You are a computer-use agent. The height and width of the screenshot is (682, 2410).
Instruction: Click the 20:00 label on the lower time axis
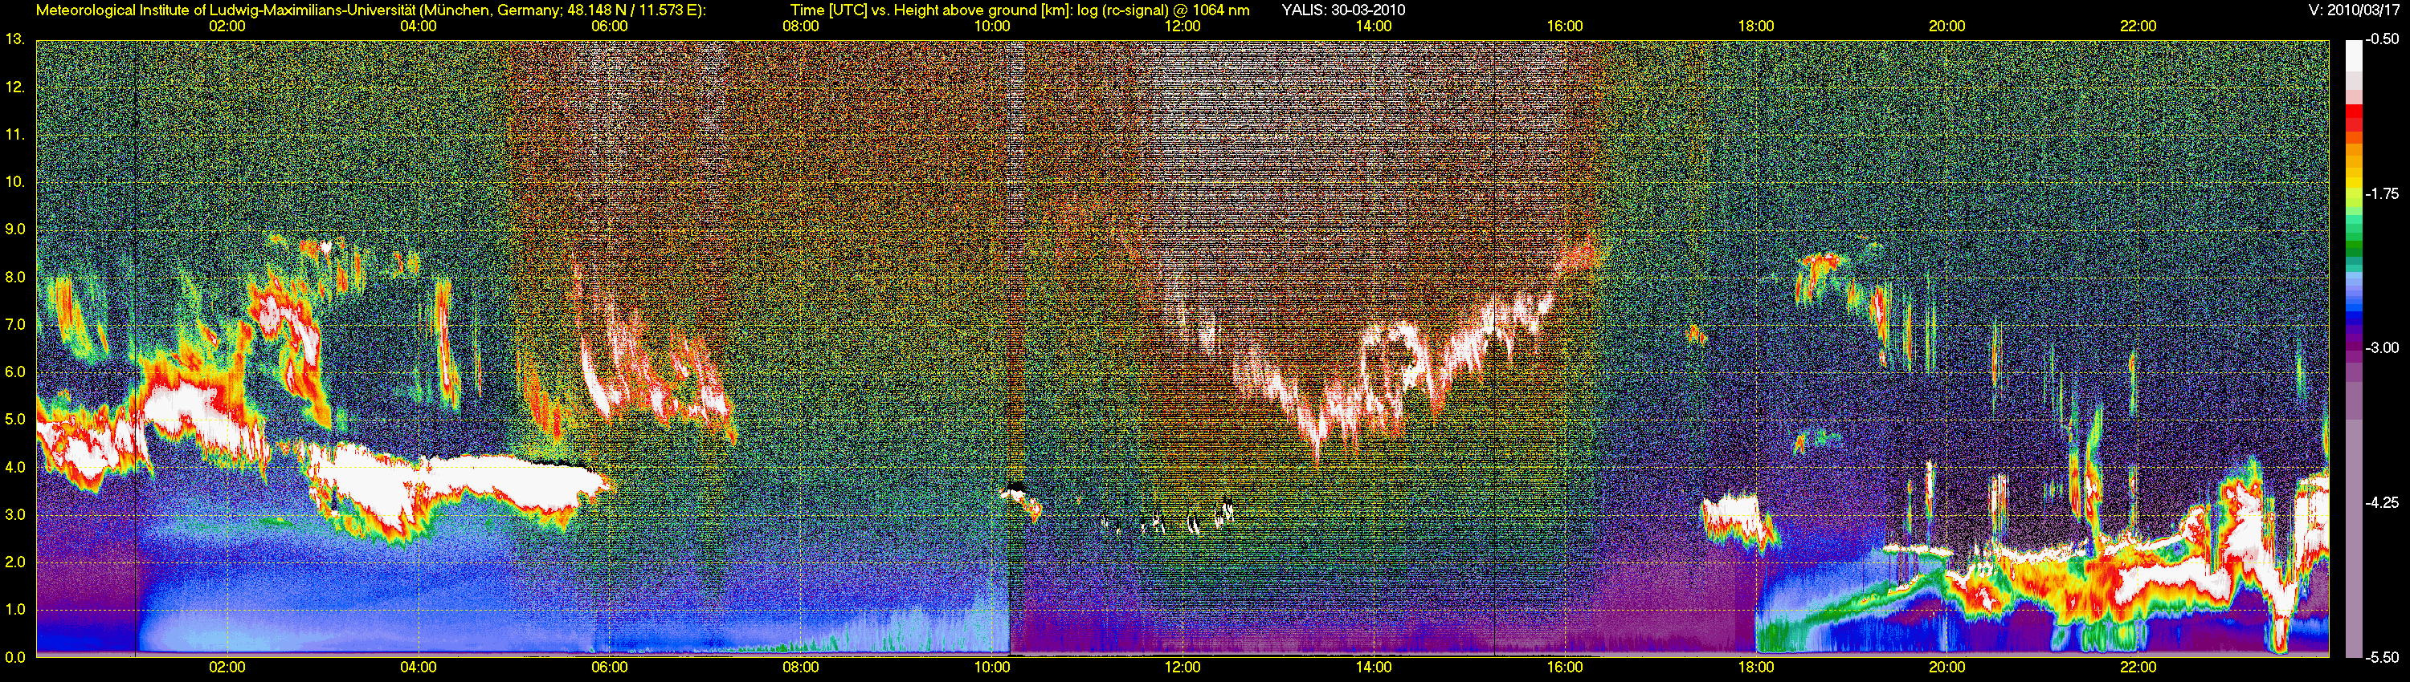(x=1947, y=667)
